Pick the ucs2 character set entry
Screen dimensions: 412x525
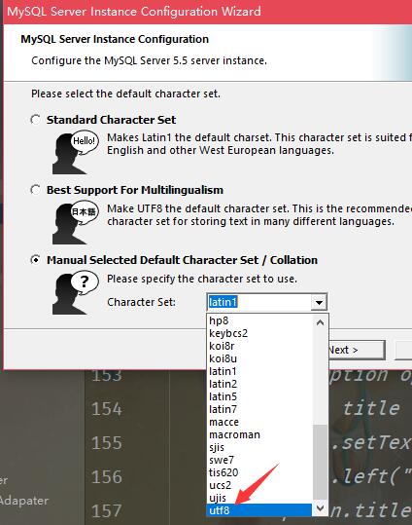pos(259,485)
